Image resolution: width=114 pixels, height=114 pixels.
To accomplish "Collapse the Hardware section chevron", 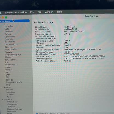I will tap(0, 21).
